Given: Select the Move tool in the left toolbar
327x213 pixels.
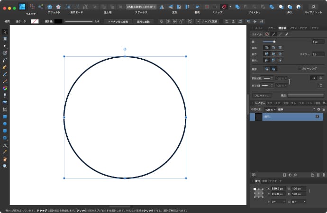Looking at the screenshot, I should tap(5, 32).
